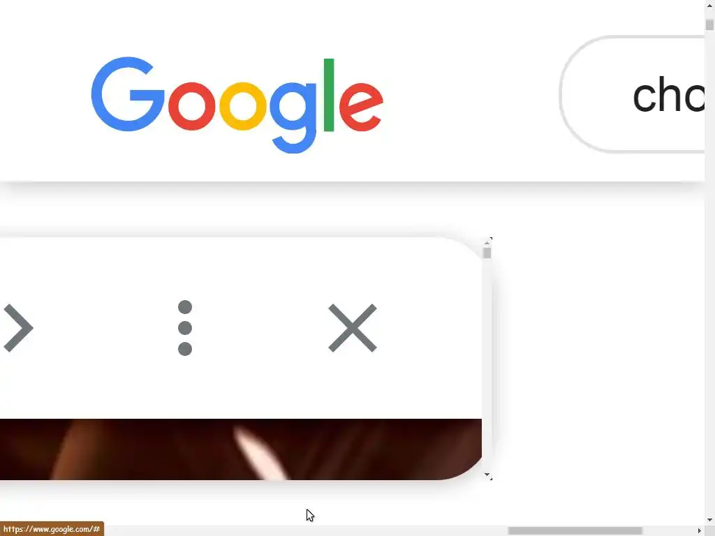Viewport: 715px width, 536px height.
Task: Click the page vertical scrollbar down arrow
Action: (x=709, y=520)
